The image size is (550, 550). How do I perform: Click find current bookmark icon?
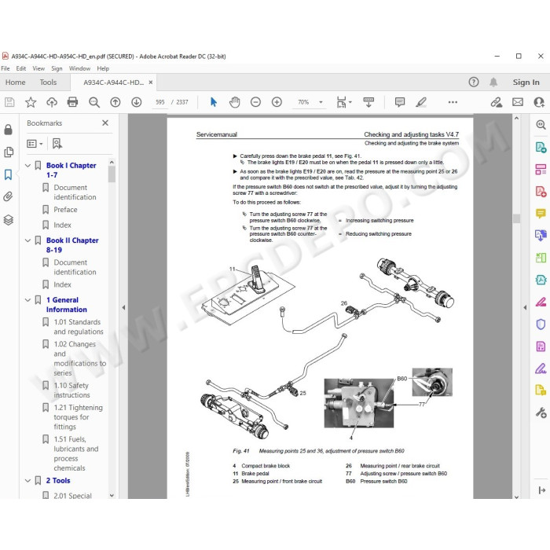coord(57,144)
